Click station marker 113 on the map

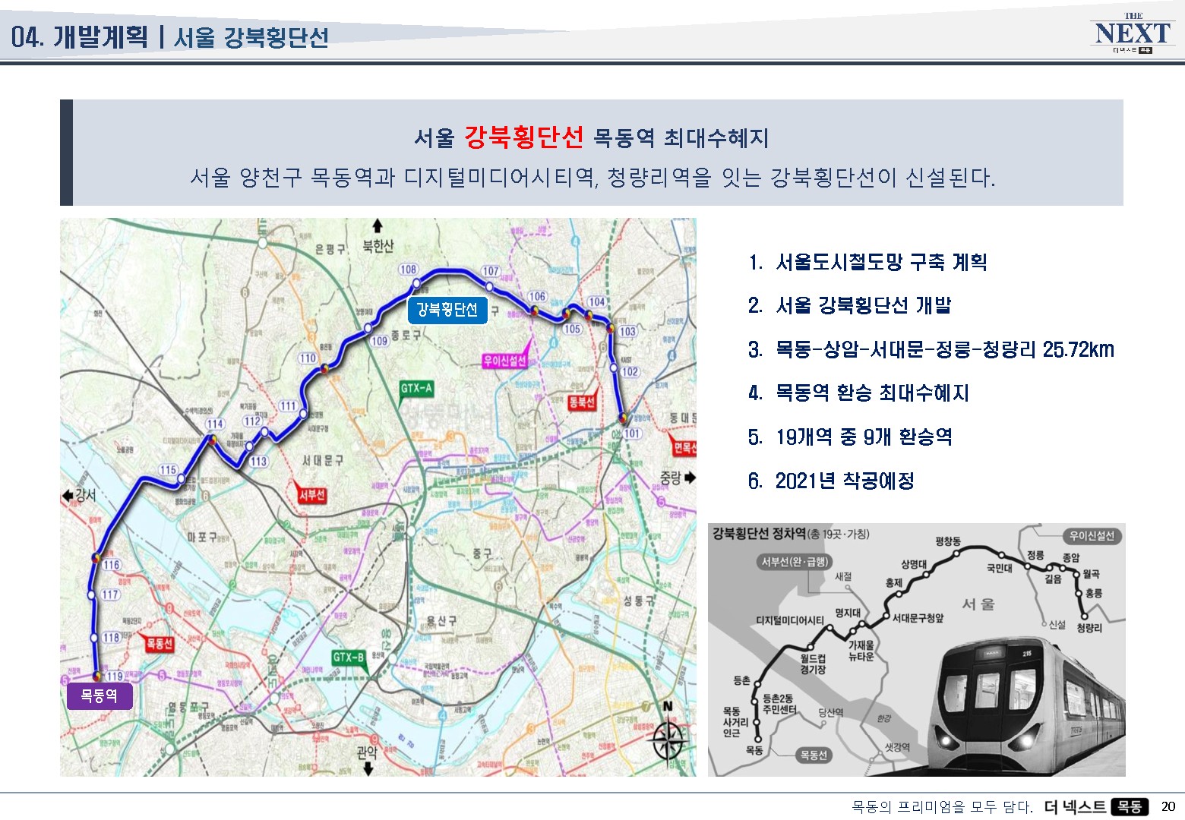[258, 461]
